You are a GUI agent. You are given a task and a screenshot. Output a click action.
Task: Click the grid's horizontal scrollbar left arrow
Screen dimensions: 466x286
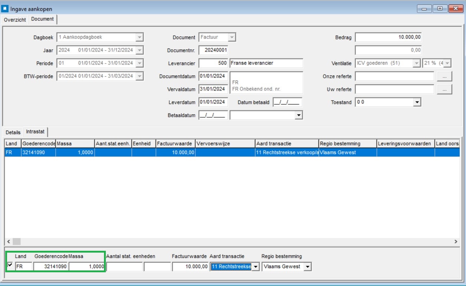pyautogui.click(x=8, y=241)
